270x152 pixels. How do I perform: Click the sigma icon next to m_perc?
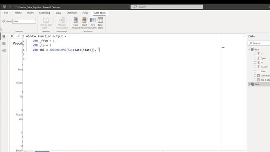259,67
